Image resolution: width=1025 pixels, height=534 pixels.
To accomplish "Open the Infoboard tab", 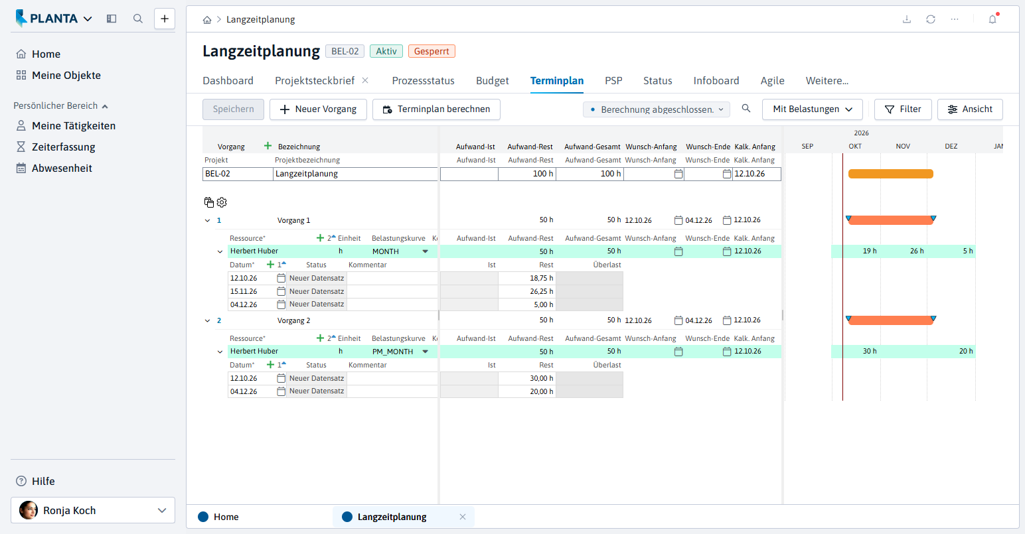I will [716, 81].
